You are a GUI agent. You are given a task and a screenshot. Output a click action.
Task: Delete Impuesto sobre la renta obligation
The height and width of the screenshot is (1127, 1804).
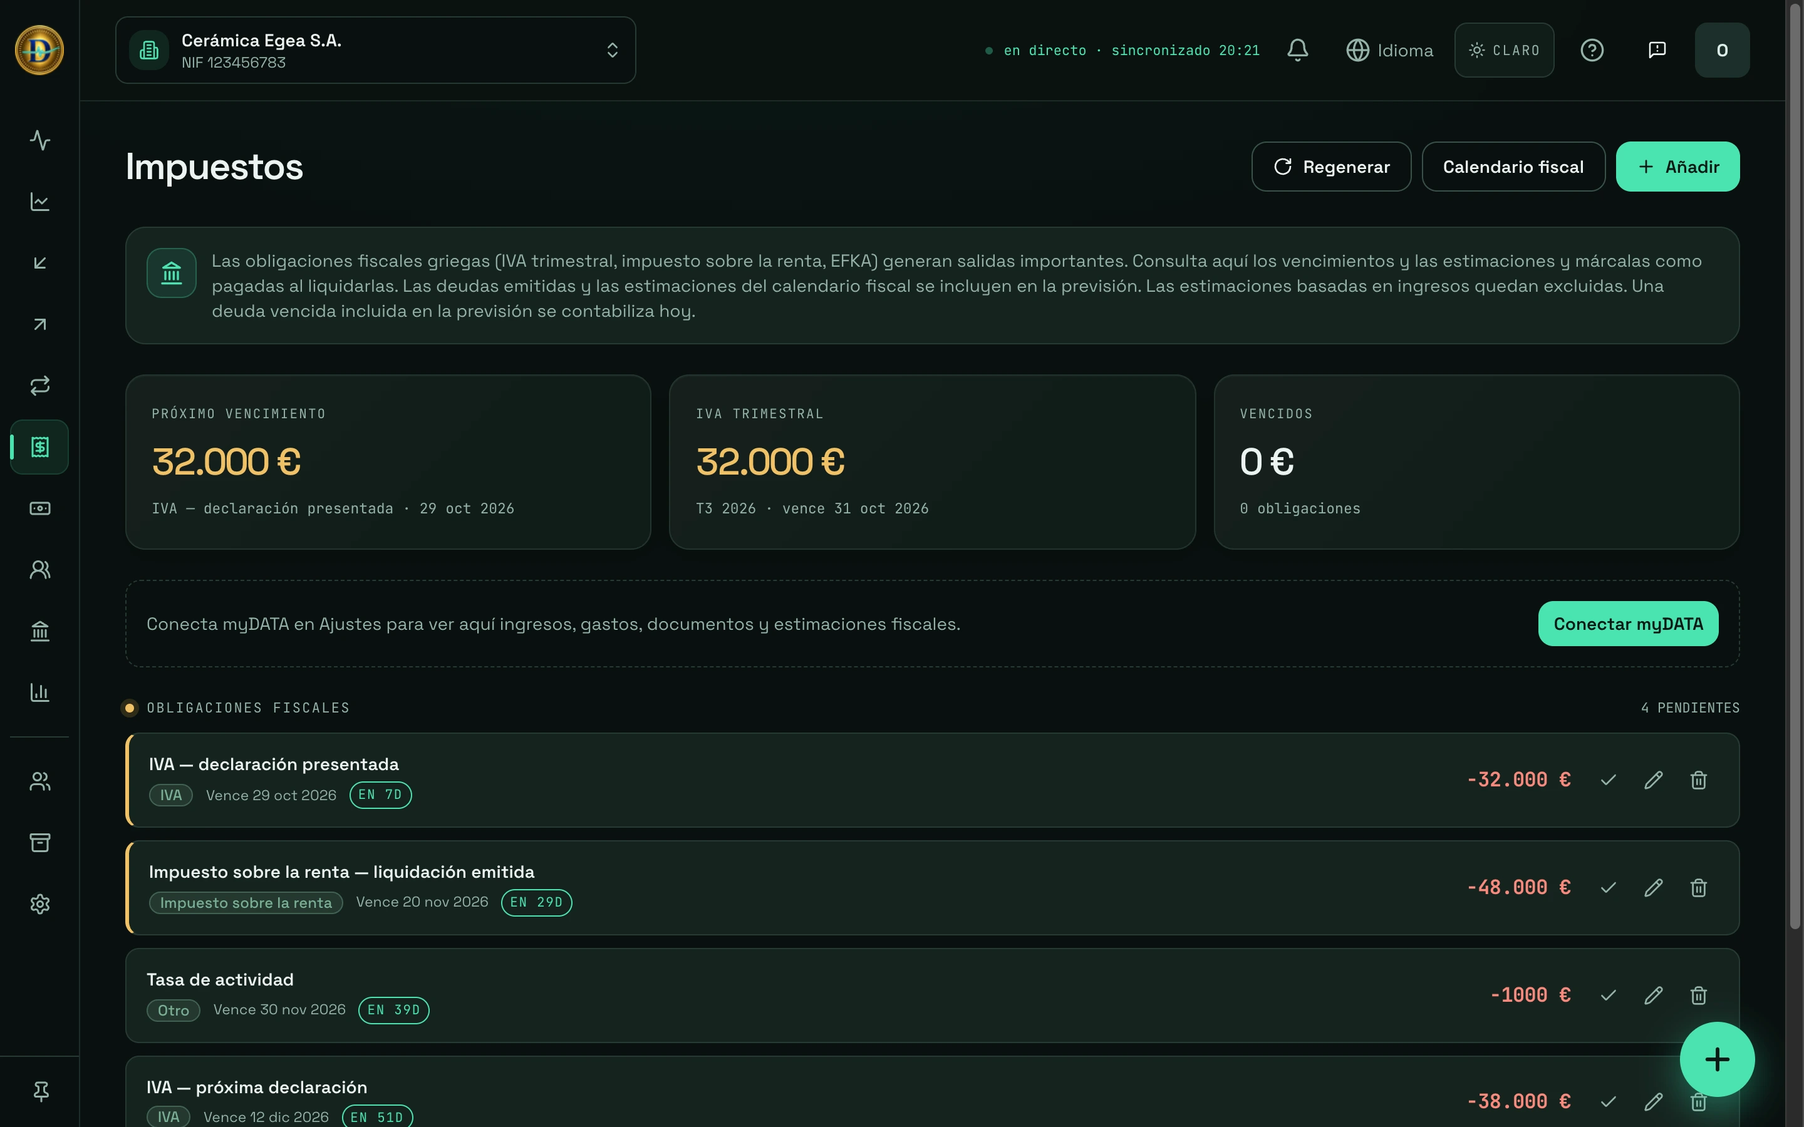(x=1698, y=888)
